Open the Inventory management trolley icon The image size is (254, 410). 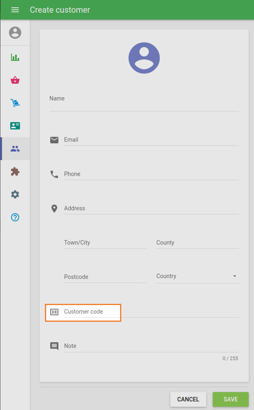tap(15, 103)
